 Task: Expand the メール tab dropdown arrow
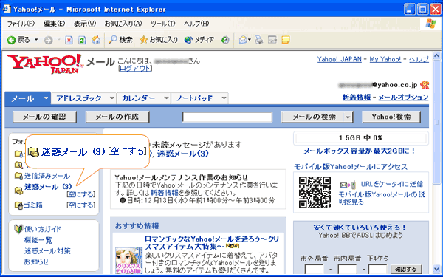(x=46, y=98)
